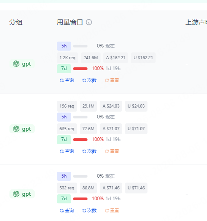207x221 pixels.
Task: Select the third gpt group tag
Action: click(22, 194)
